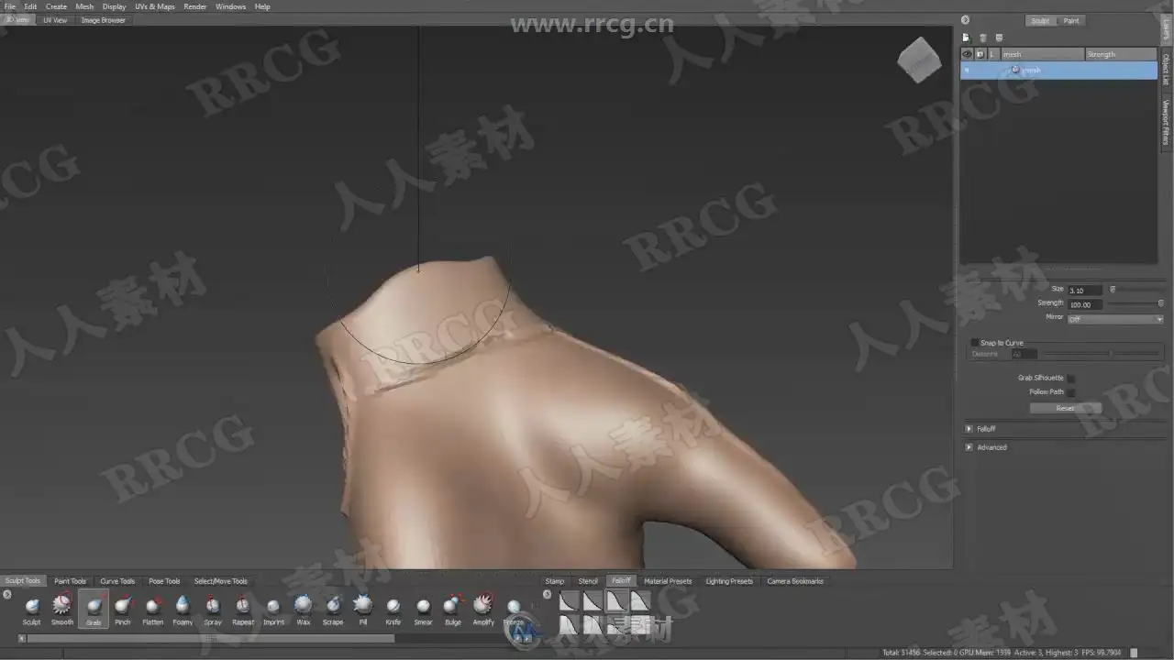Screen dimensions: 1174x660
Task: Choose the second falloff curve preset
Action: (593, 601)
